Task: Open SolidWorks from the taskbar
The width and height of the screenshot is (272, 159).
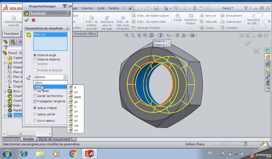Action: coord(89,153)
